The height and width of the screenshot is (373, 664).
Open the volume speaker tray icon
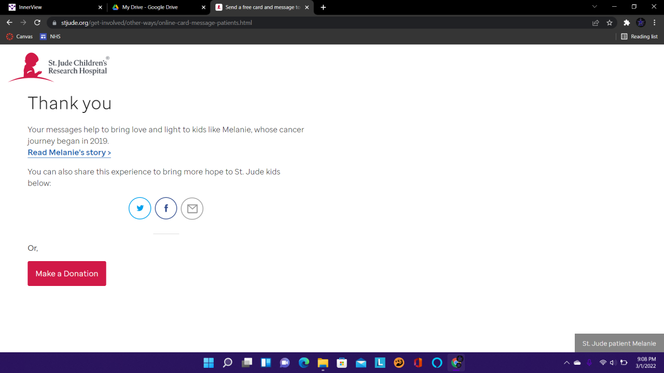[613, 363]
